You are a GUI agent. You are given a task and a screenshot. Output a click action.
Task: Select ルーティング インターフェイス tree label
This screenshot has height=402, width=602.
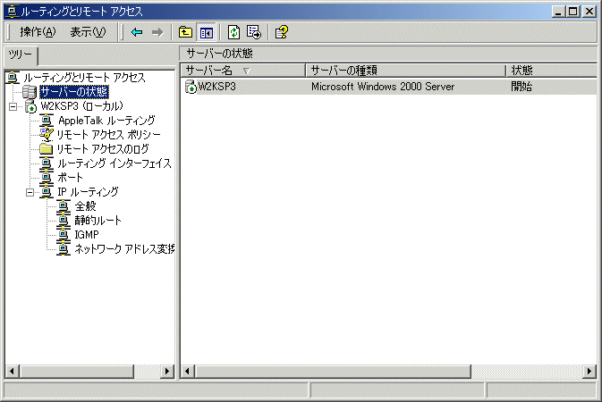(x=114, y=163)
